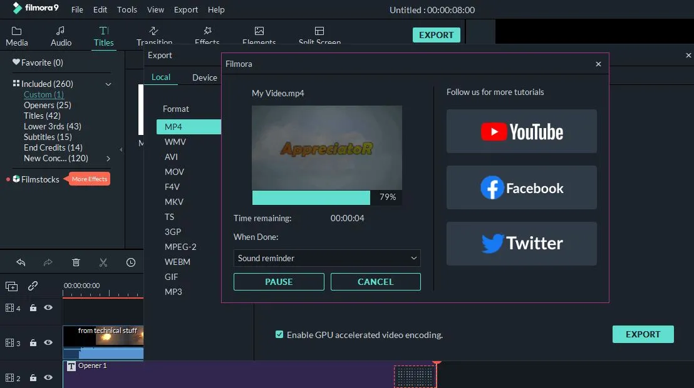The height and width of the screenshot is (388, 694).
Task: Hide track 3 with eye icon
Action: pyautogui.click(x=48, y=342)
